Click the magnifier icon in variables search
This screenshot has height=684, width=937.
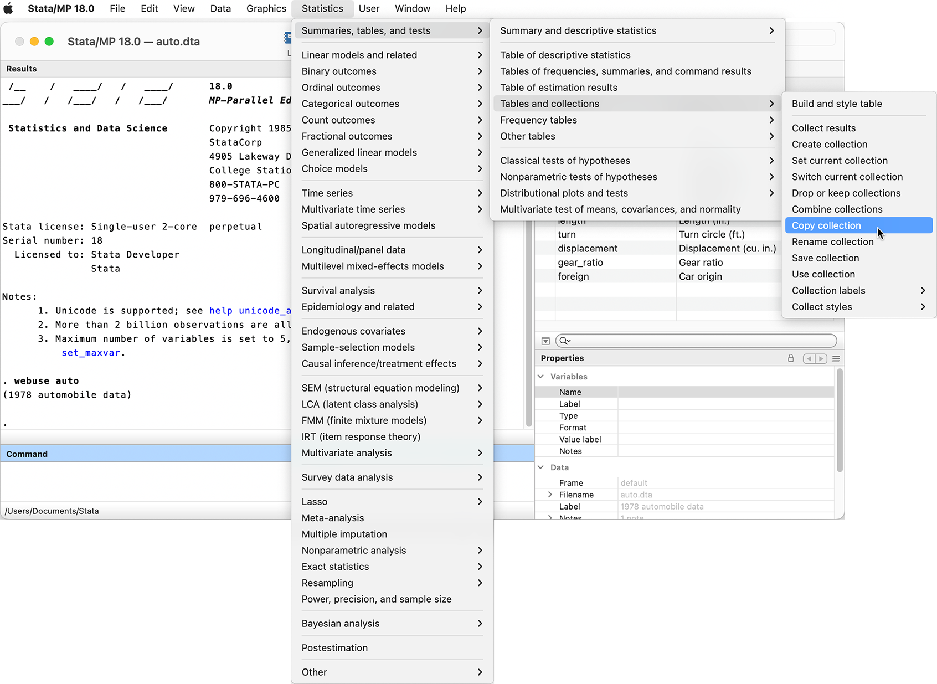click(x=564, y=341)
